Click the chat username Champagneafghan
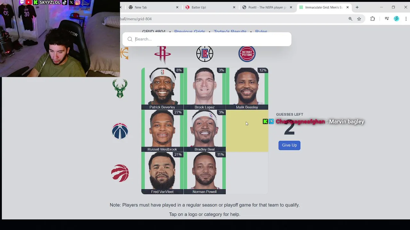The image size is (410, 230). (300, 121)
